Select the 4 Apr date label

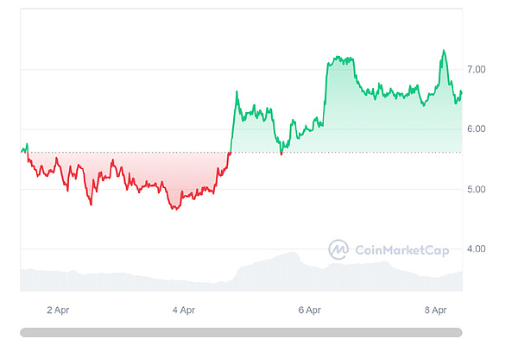click(x=183, y=309)
